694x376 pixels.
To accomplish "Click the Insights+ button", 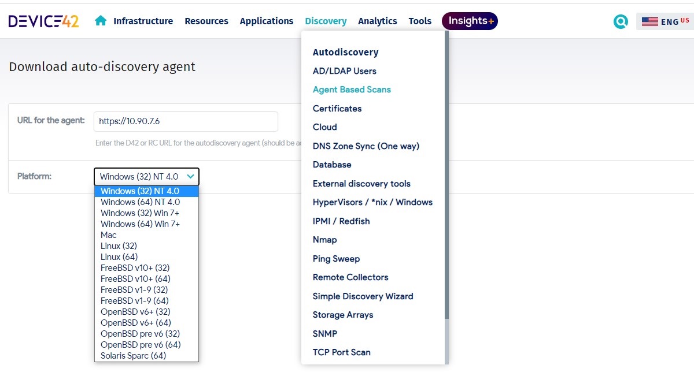I will click(470, 21).
